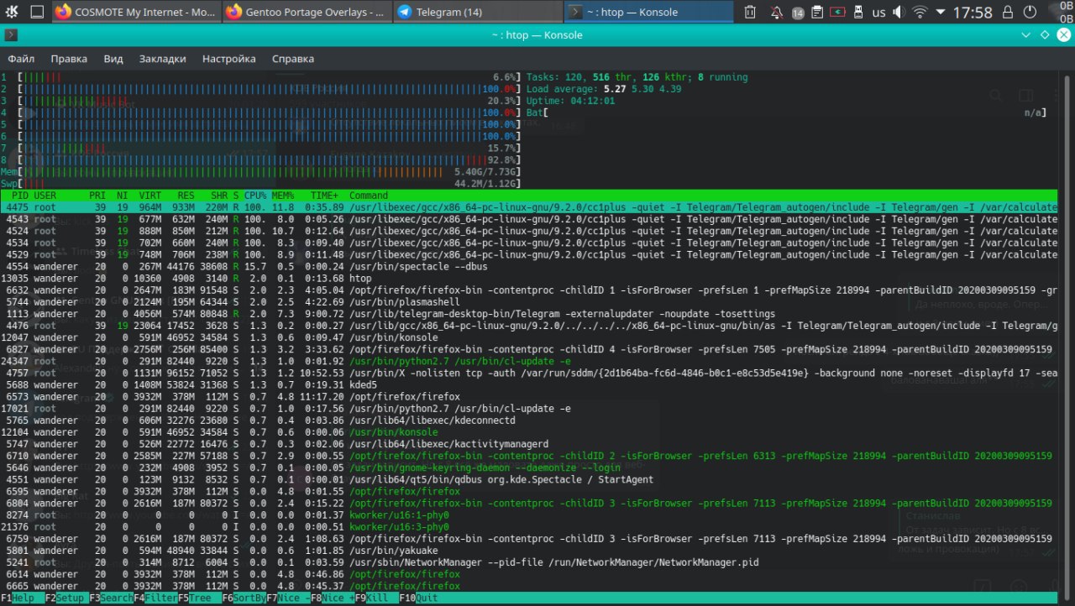Select the /usr/bin/plasmashell process row

(x=529, y=302)
